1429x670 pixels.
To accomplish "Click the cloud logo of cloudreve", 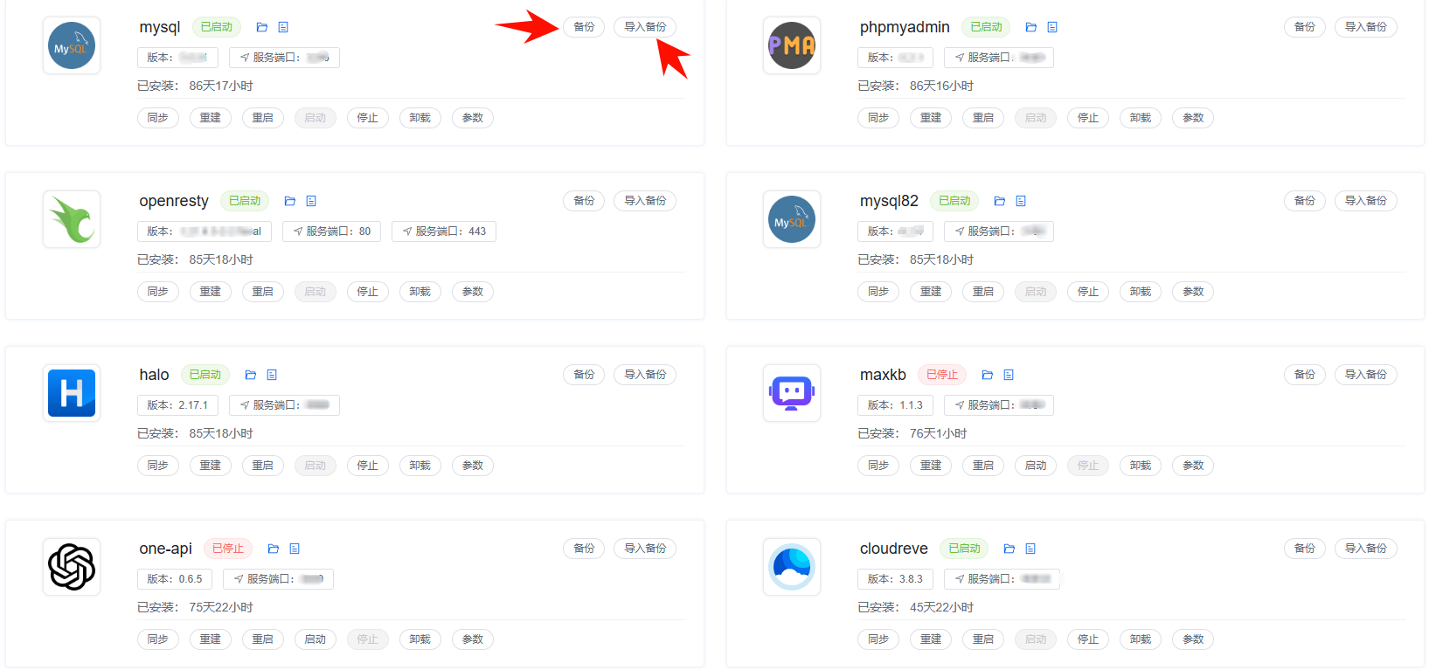I will [x=792, y=567].
